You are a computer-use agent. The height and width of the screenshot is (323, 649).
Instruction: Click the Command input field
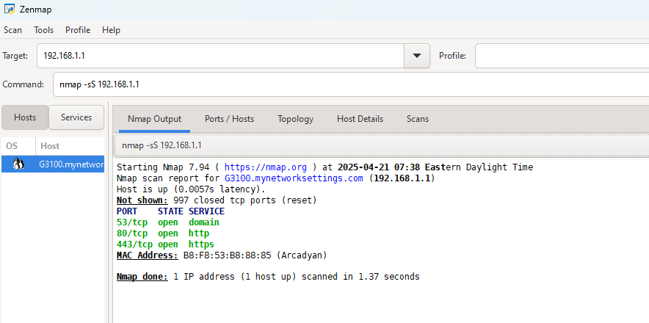point(351,84)
